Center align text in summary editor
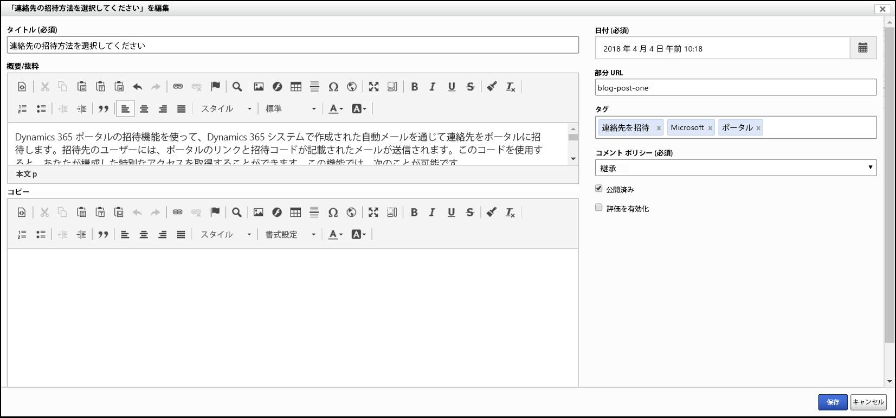This screenshot has height=418, width=896. (144, 109)
